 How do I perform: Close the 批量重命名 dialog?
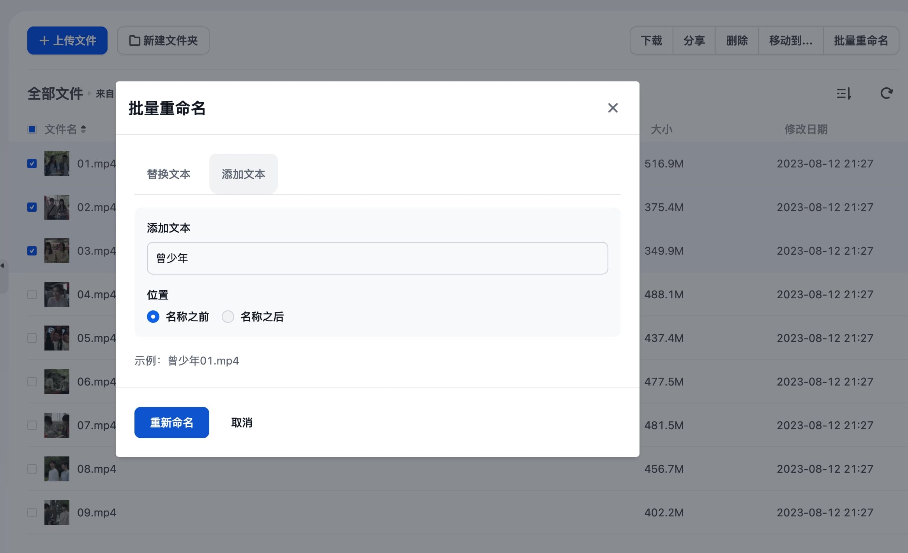(x=612, y=108)
